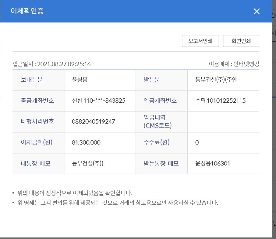The image size is (276, 239).
Task: Click the 입금일시 2021.08.27 09:25:16 text
Action: point(51,64)
